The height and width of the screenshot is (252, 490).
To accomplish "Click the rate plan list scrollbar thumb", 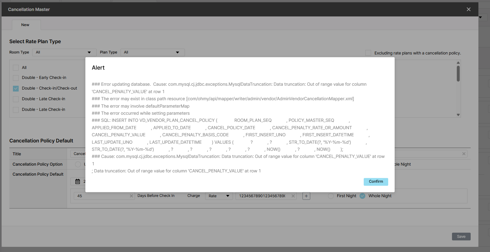I will [x=458, y=73].
